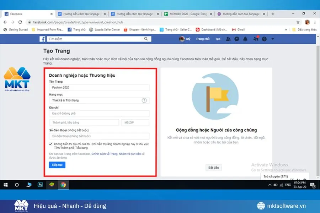Open the Facebook account dropdown arrow
Image resolution: width=320 pixels, height=213 pixels.
pos(273,39)
